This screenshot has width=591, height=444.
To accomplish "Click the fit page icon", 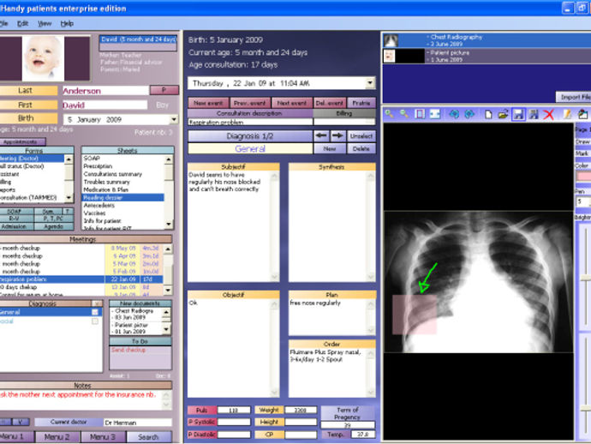I will point(420,114).
